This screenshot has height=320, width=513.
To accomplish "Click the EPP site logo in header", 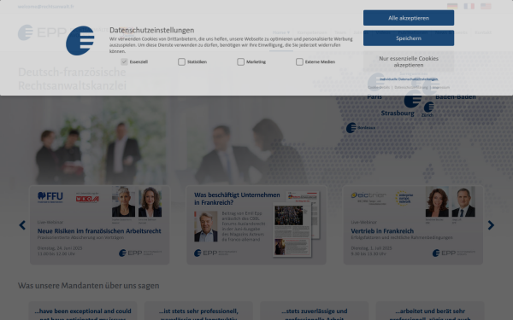I will coord(42,32).
